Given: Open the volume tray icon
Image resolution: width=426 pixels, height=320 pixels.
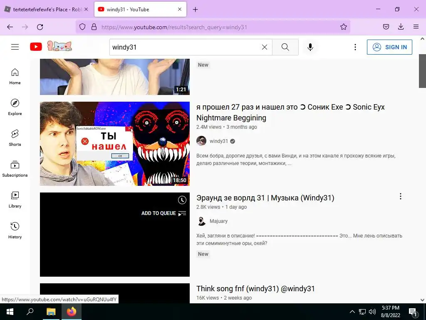Looking at the screenshot, I should [x=372, y=312].
